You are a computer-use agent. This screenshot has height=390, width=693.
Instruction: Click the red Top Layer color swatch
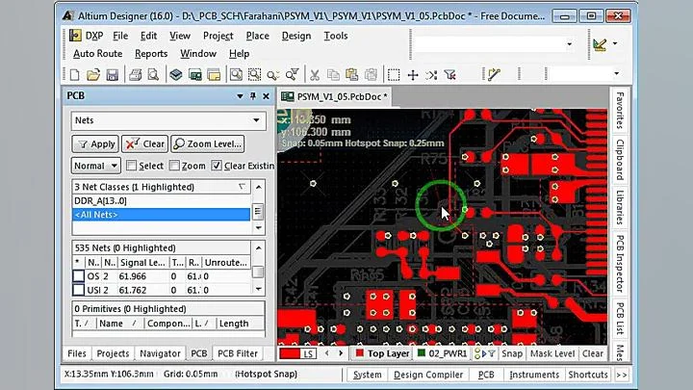(x=359, y=353)
